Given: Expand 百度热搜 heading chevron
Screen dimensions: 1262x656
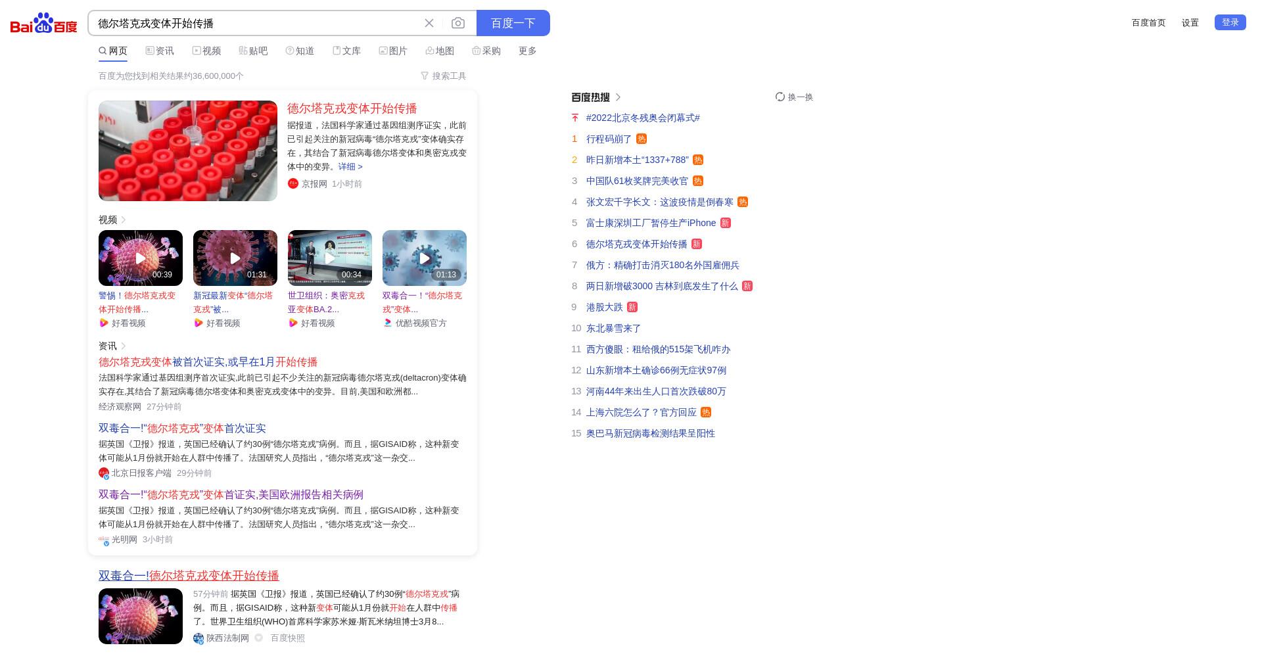Looking at the screenshot, I should pos(618,97).
